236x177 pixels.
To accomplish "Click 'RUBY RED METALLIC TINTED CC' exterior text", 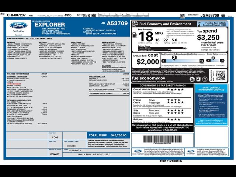I will point(101,30).
